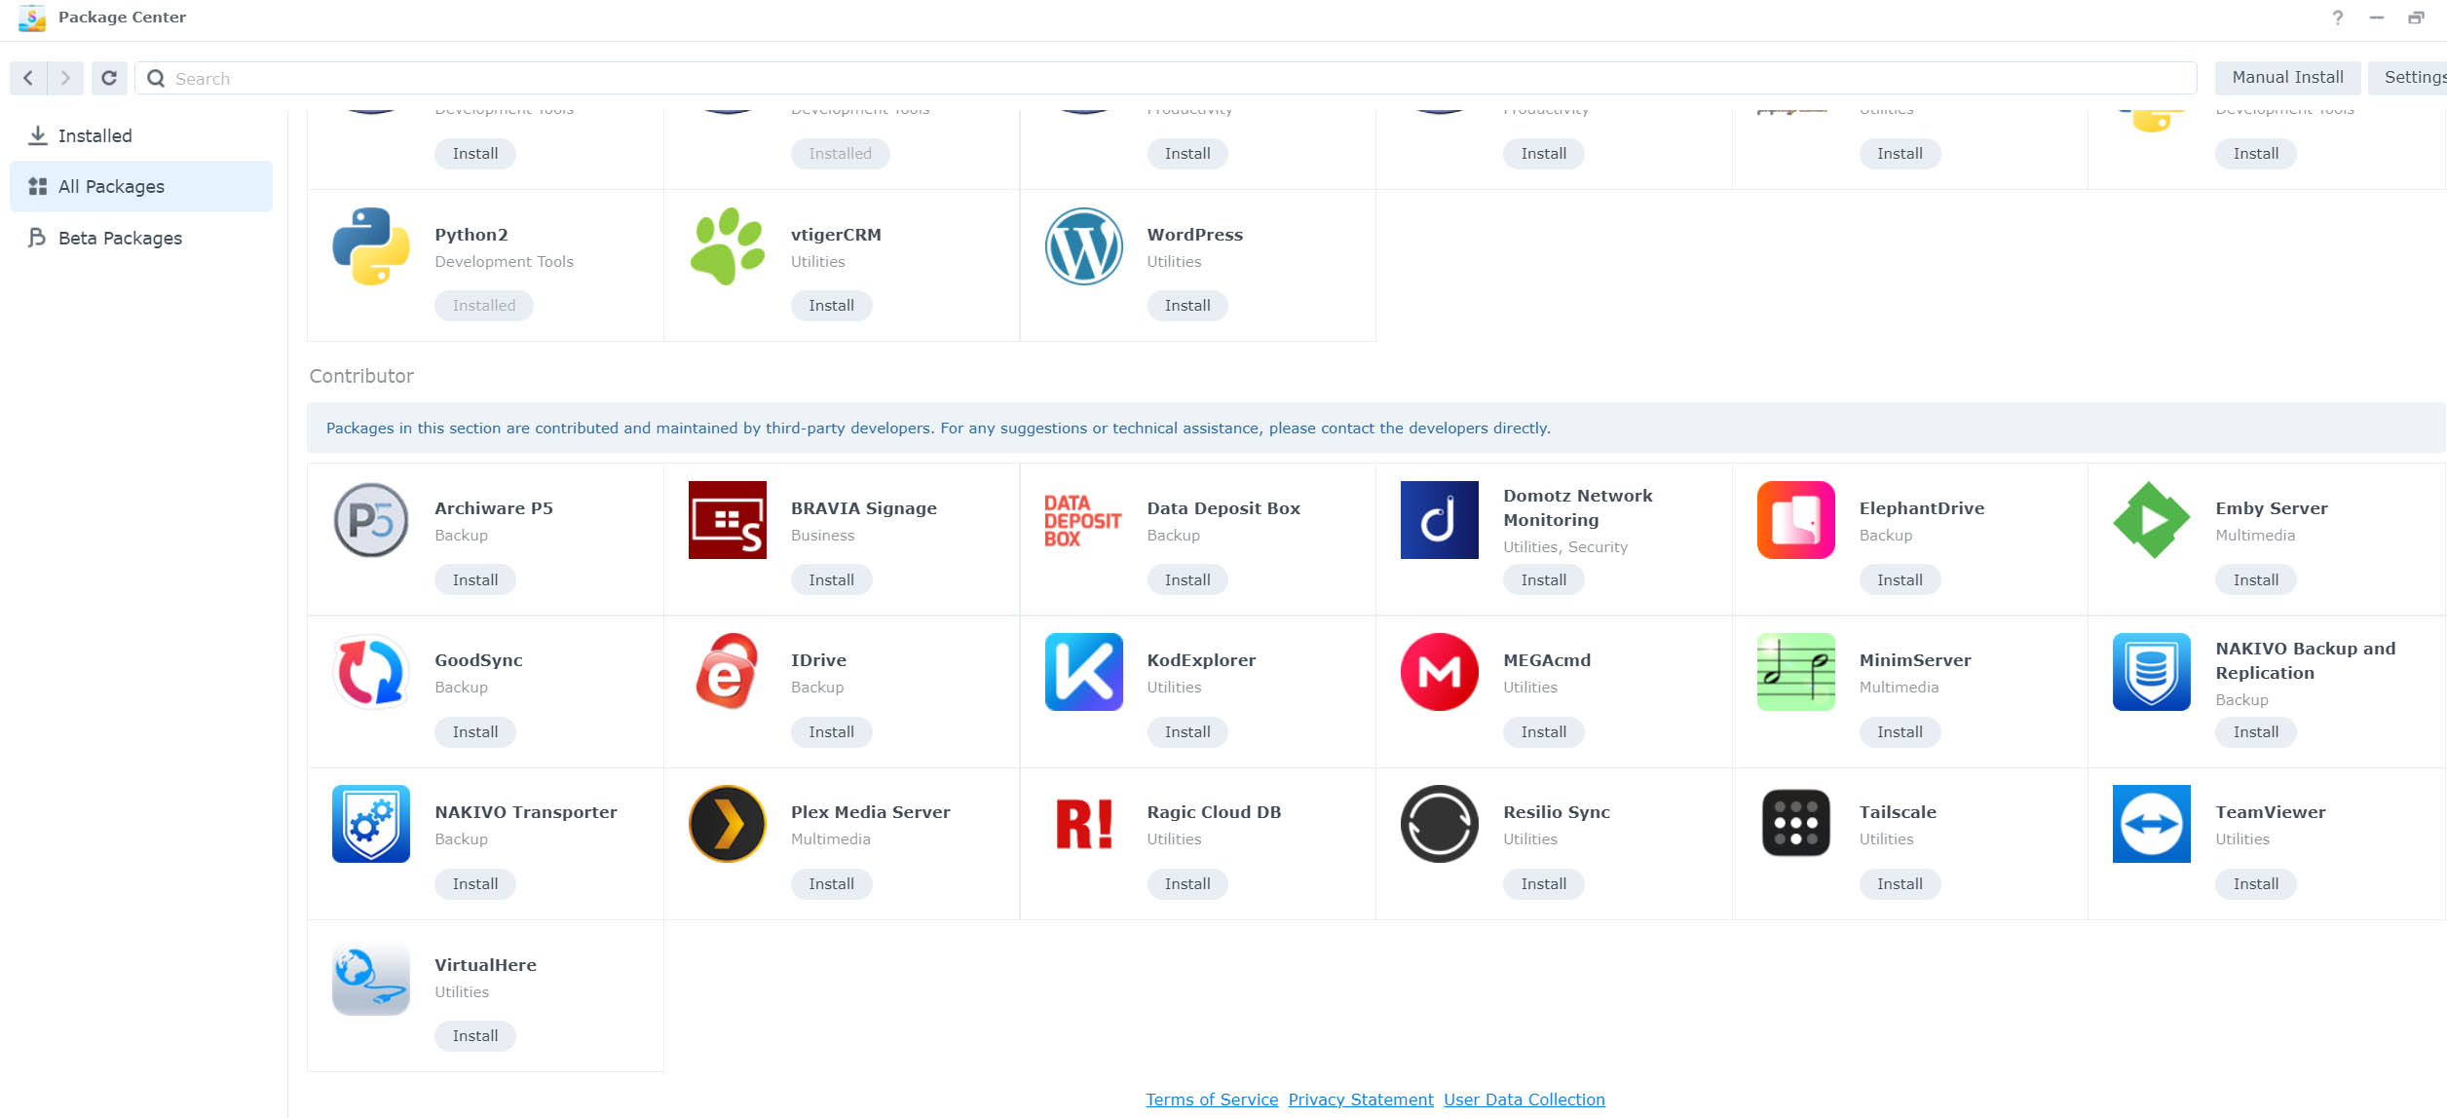Image resolution: width=2447 pixels, height=1118 pixels.
Task: Install Emby Server
Action: click(x=2255, y=580)
